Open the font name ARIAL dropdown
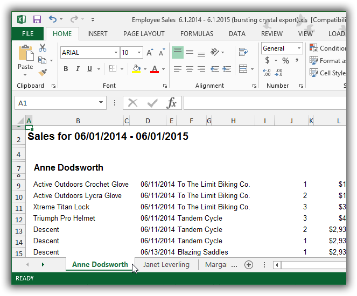The image size is (357, 296). pyautogui.click(x=116, y=53)
